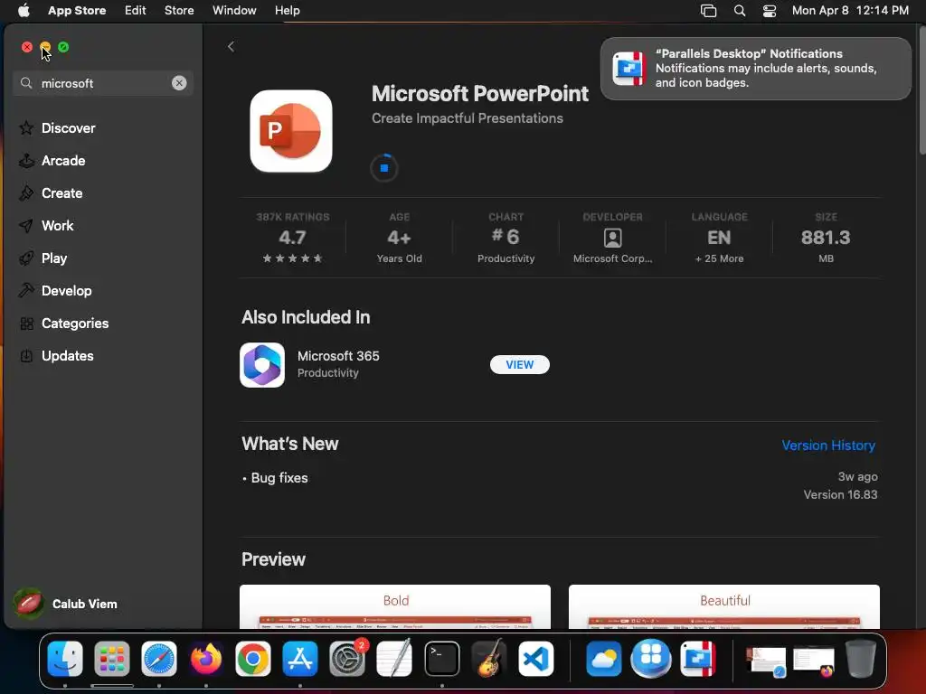
Task: Open the Bold preview screenshot
Action: (x=395, y=606)
